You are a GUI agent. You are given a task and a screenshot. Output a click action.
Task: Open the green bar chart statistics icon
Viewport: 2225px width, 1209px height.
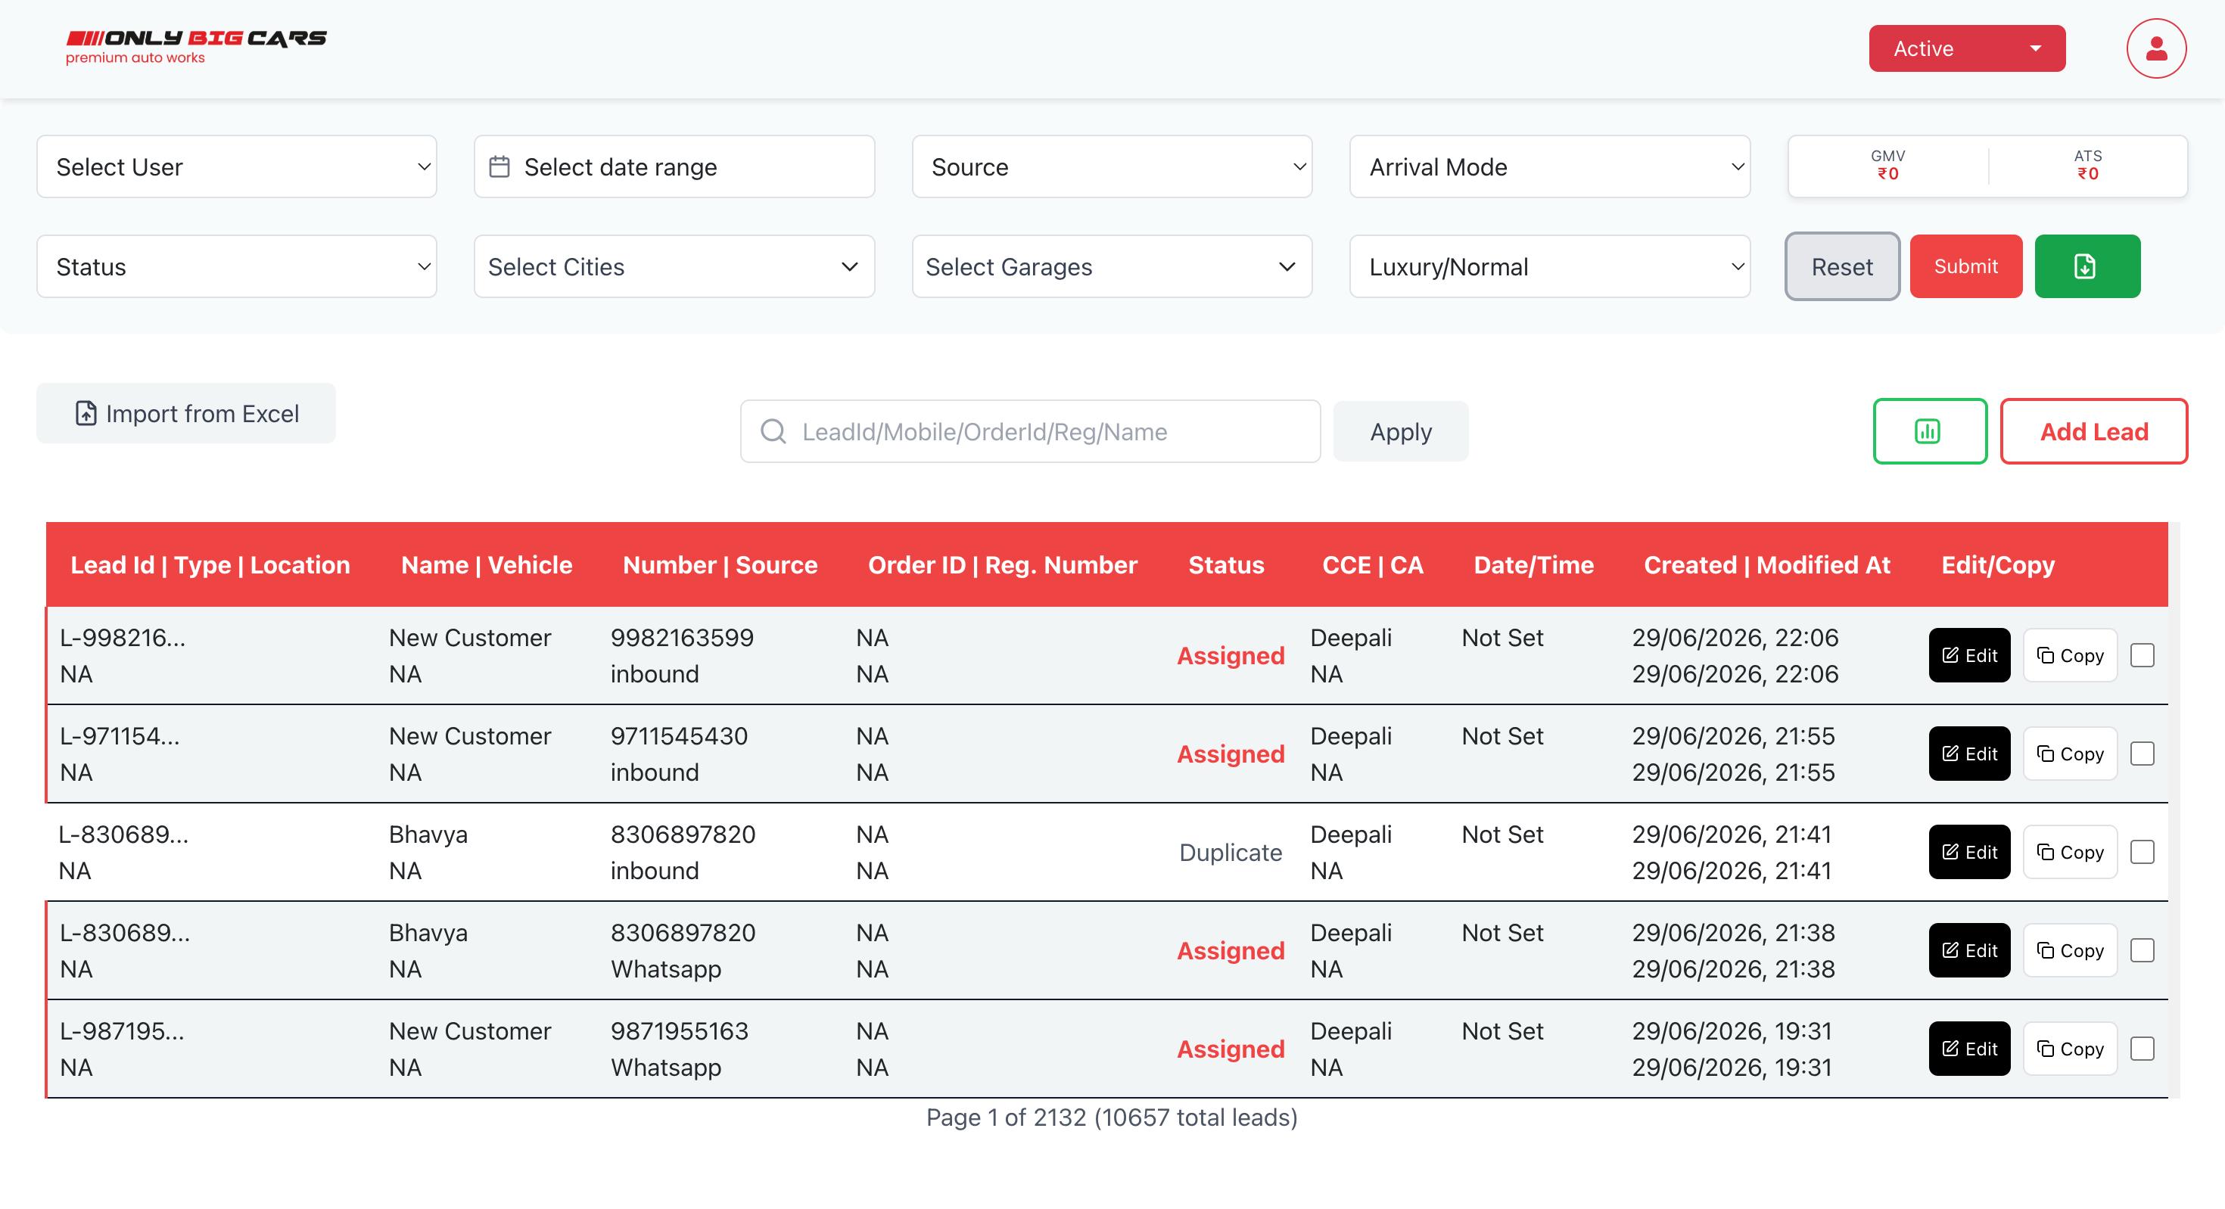click(1930, 431)
